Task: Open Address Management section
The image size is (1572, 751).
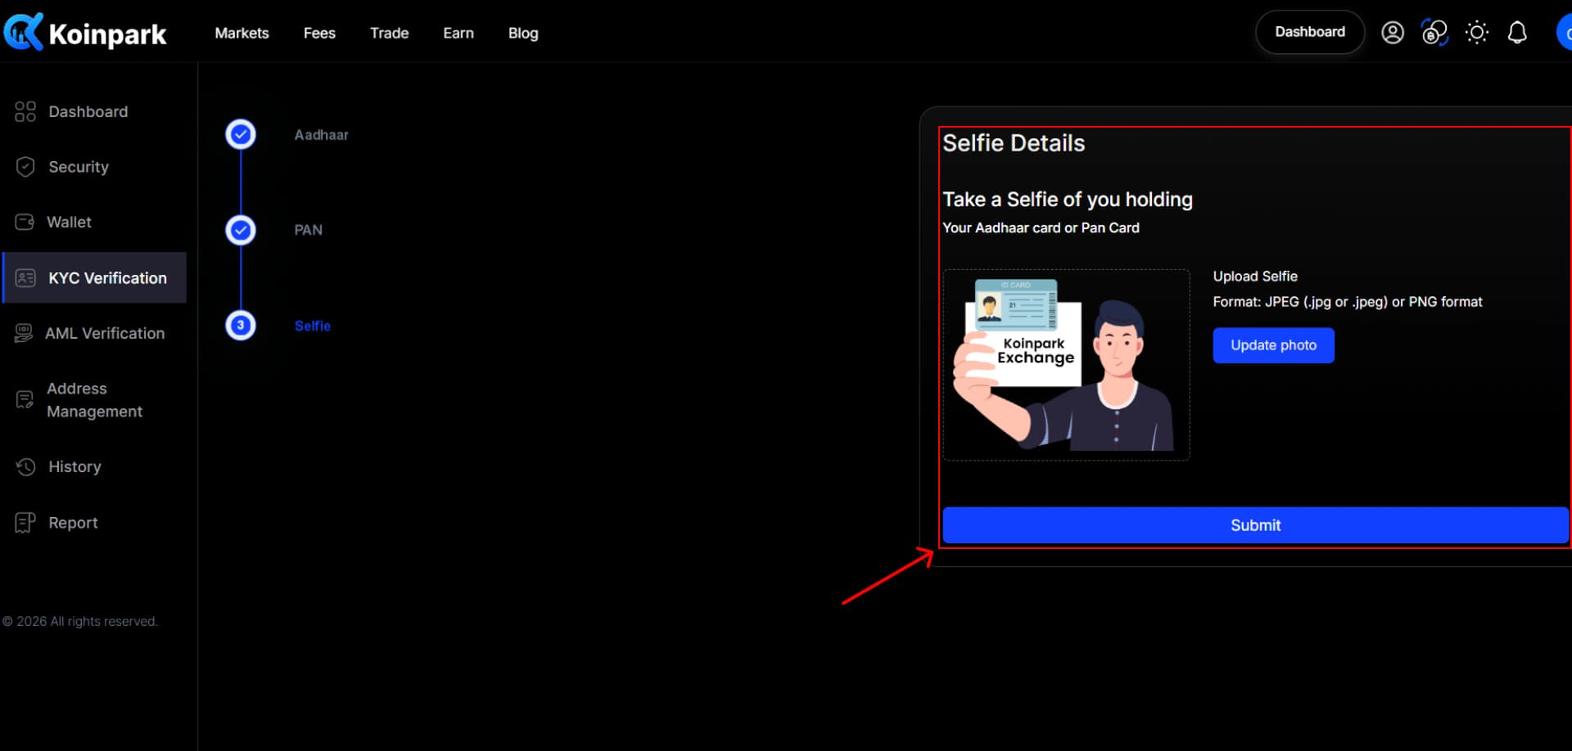Action: [x=94, y=400]
